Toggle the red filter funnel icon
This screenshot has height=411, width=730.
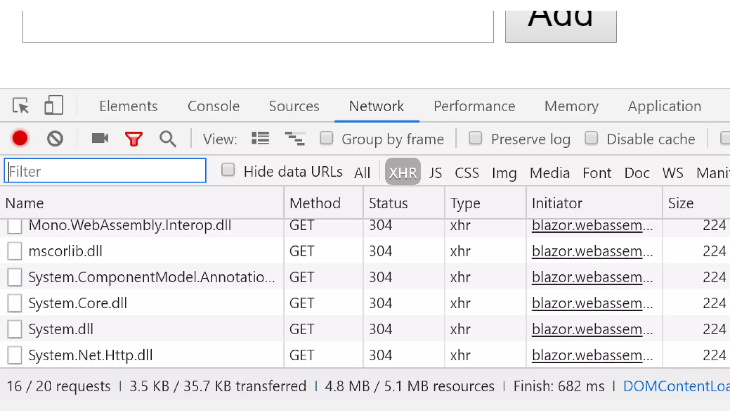tap(134, 139)
